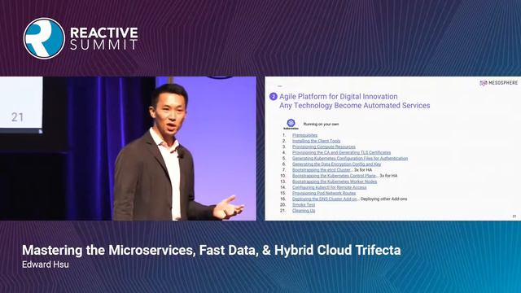
Task: Click 'Any Technology Become Automated Services' subtitle
Action: pos(355,106)
